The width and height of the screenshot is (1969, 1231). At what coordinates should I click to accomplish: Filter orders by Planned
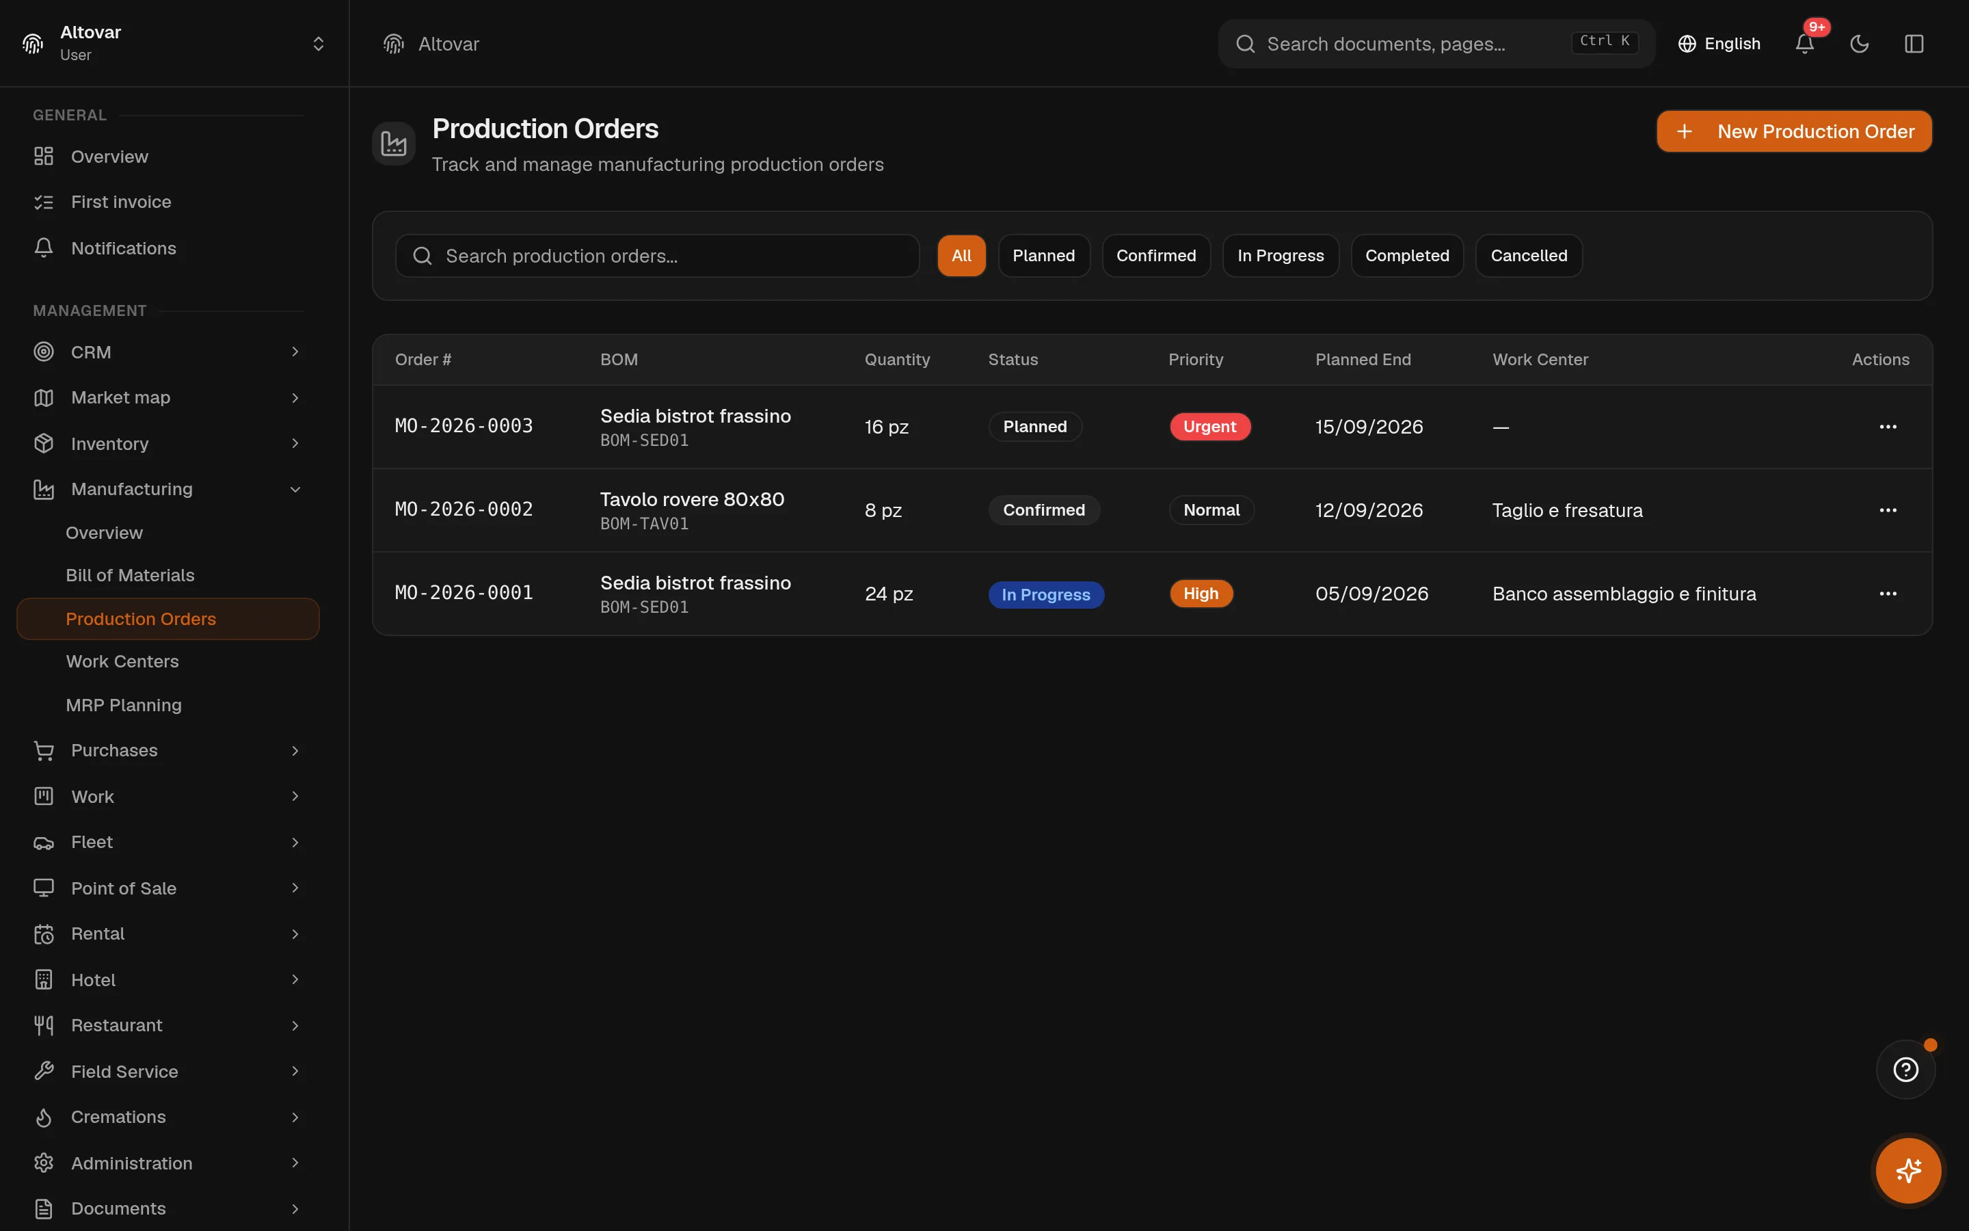1043,256
